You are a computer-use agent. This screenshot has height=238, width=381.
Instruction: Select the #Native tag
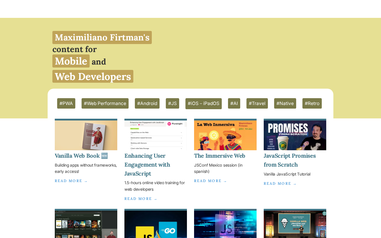285,104
